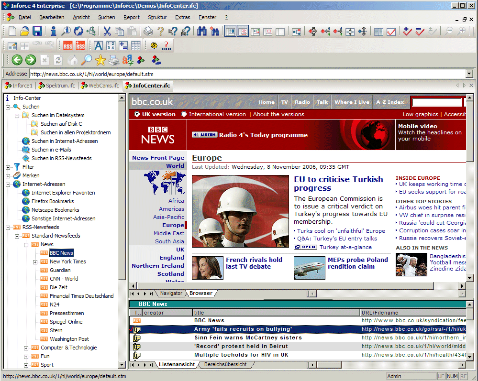
Task: Click the yellow star favorites icon
Action: point(100,60)
